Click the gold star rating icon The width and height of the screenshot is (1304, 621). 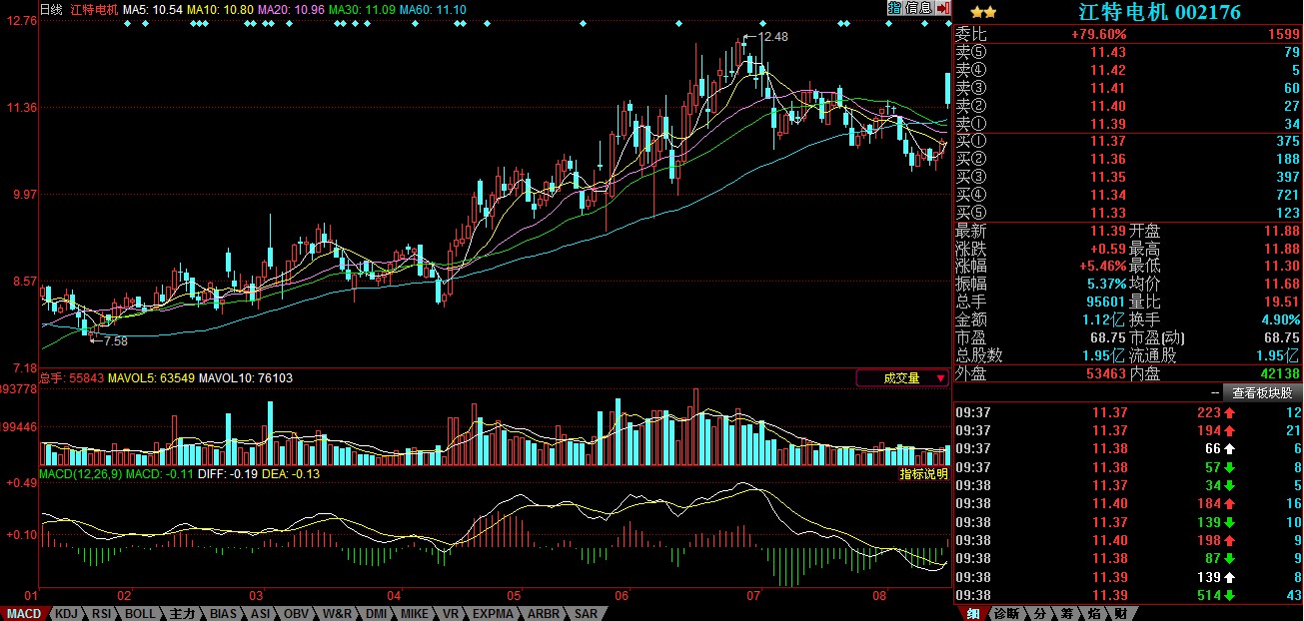pos(982,12)
